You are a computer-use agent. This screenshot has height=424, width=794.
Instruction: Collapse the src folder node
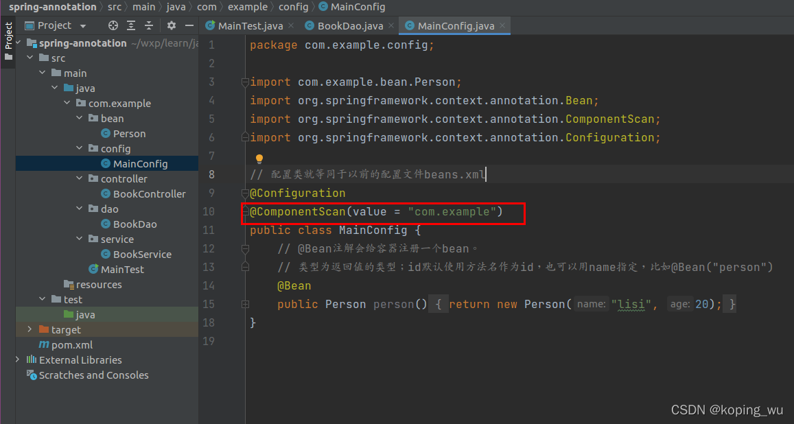30,58
